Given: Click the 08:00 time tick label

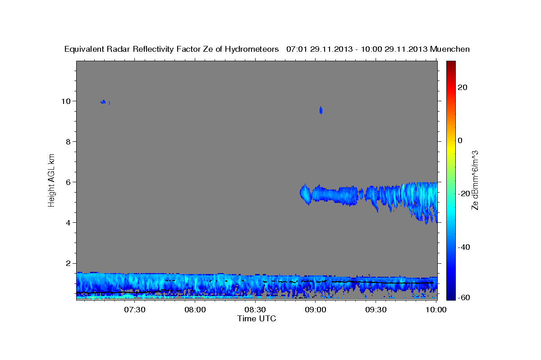Looking at the screenshot, I should (195, 310).
